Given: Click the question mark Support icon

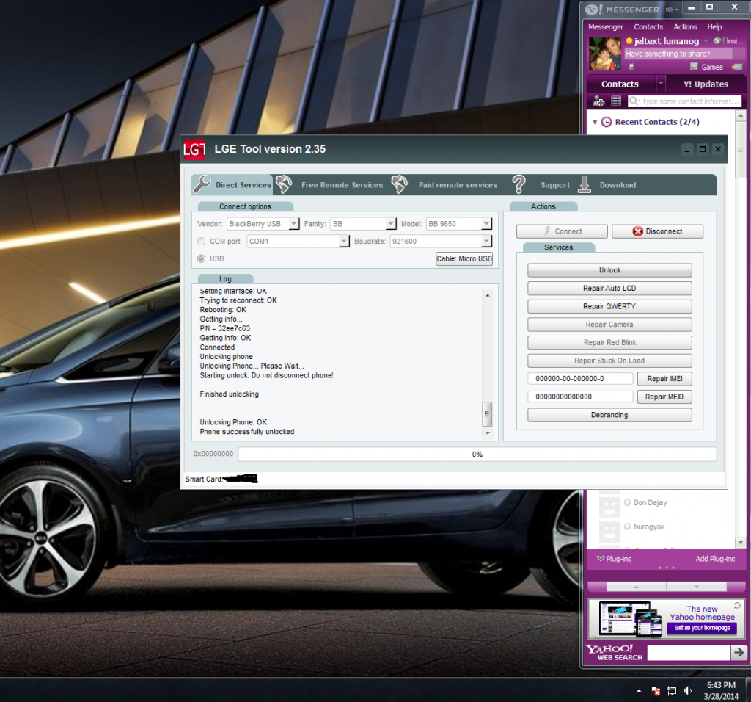Looking at the screenshot, I should (x=519, y=184).
